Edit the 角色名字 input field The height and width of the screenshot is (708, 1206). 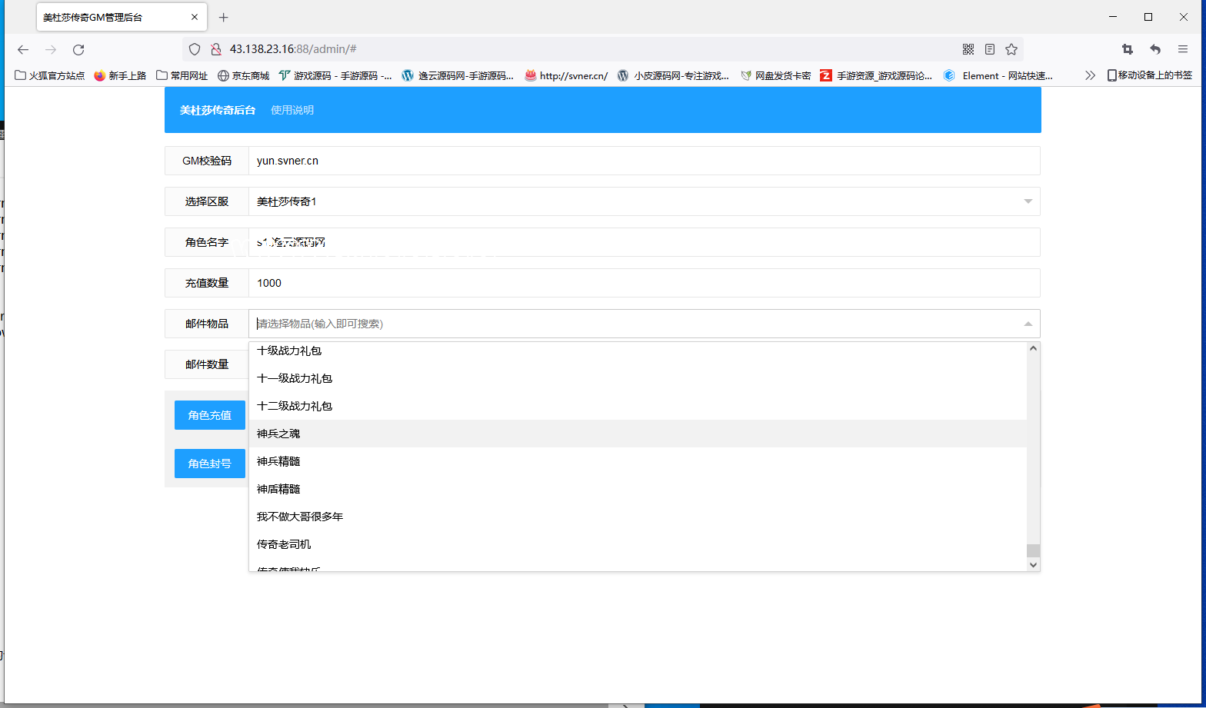(645, 242)
